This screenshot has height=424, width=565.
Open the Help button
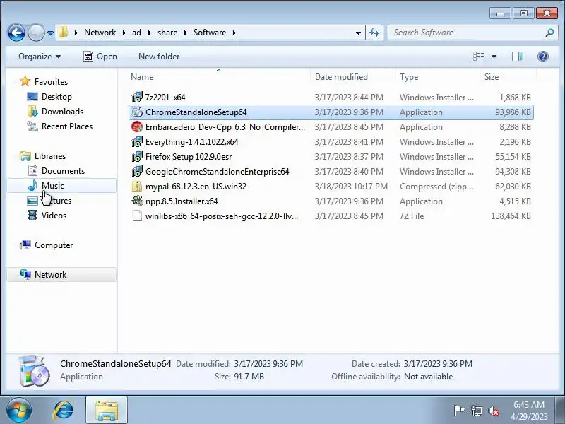tap(542, 57)
